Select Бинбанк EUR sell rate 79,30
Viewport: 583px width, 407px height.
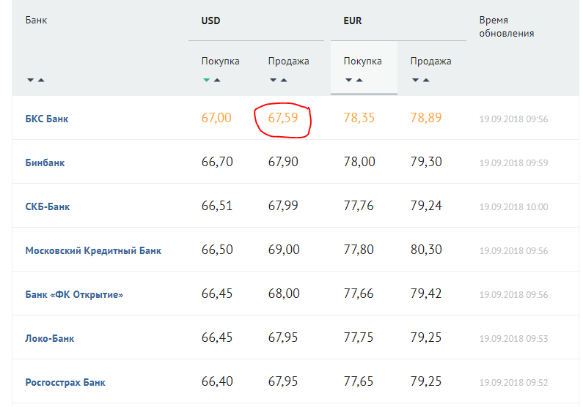tap(426, 162)
